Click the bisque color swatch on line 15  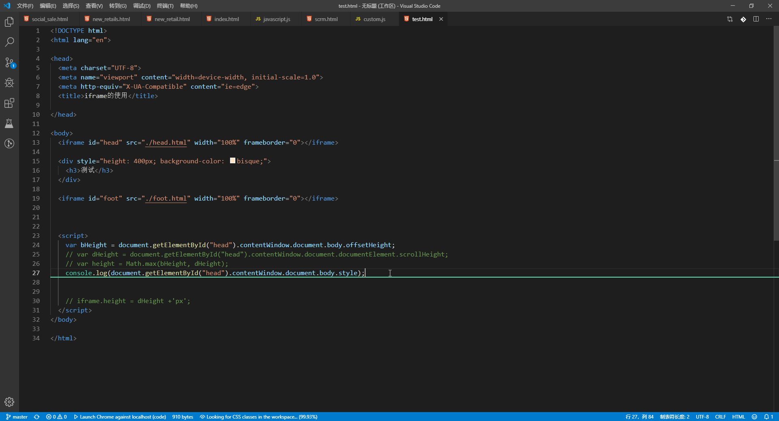(x=232, y=161)
